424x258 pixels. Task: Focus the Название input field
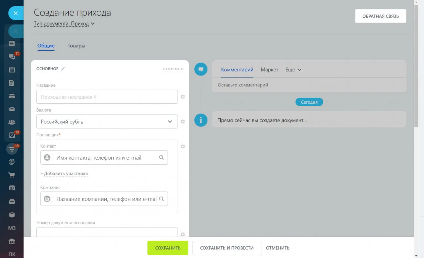107,97
